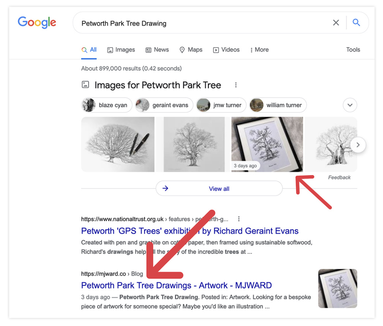Filter images by william turner chip
This screenshot has height=326, width=383.
[278, 105]
